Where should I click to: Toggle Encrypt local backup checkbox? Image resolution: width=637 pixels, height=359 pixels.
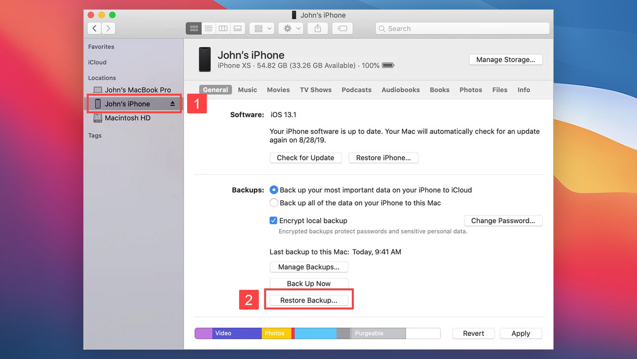273,221
